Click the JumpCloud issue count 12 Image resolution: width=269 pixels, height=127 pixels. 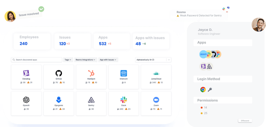[162, 82]
